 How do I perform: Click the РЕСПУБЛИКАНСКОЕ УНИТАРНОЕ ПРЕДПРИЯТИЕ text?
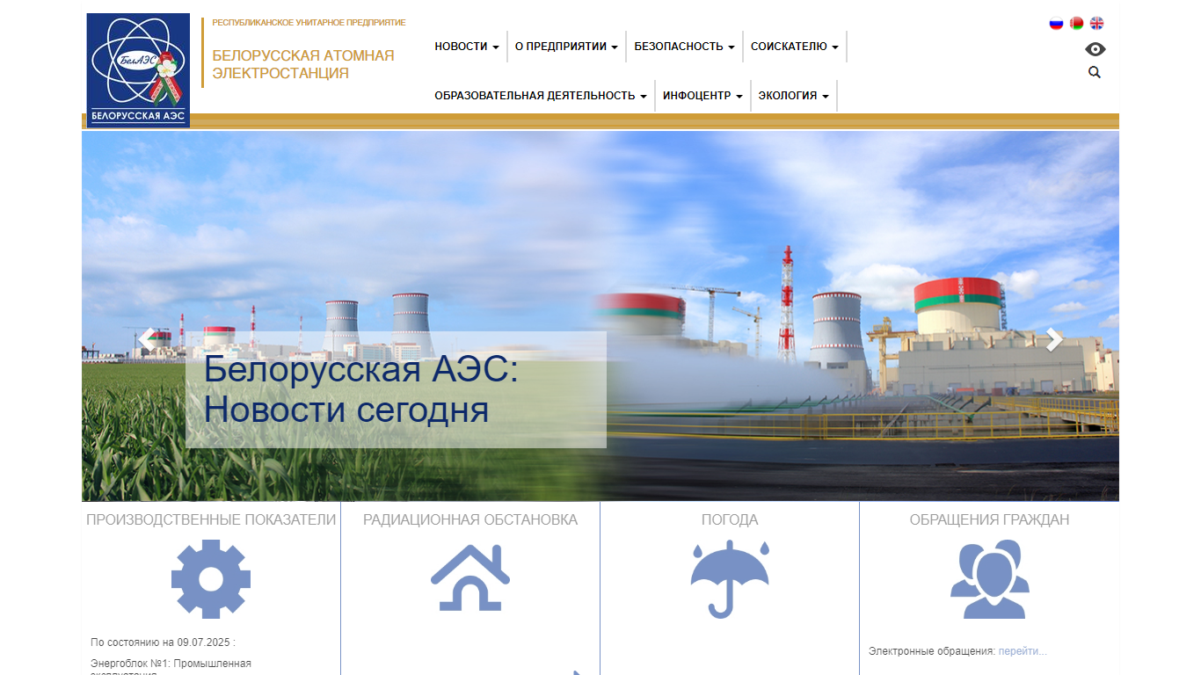click(309, 23)
